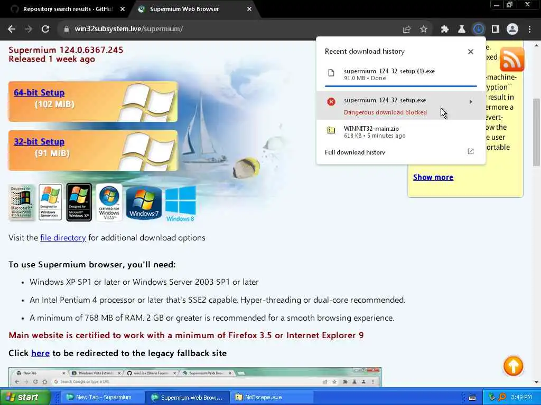Open supermium_124_32_setup (1).exe download
Screen dimensions: 541x405
coord(400,74)
